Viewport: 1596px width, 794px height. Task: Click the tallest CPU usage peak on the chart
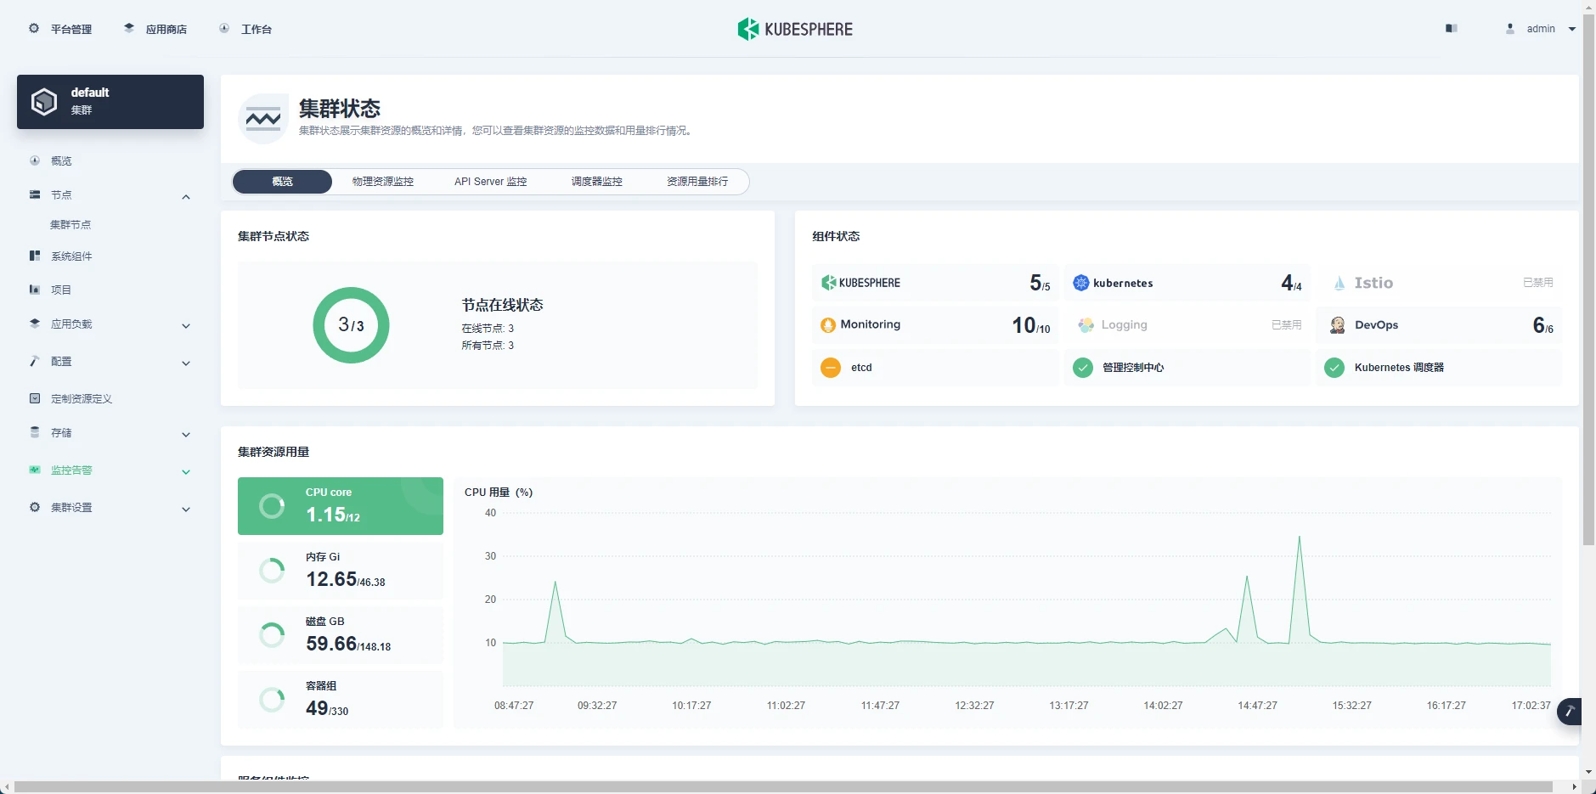(x=1299, y=538)
